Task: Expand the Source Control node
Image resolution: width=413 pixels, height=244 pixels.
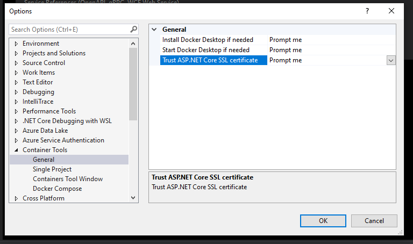Action: [16, 63]
